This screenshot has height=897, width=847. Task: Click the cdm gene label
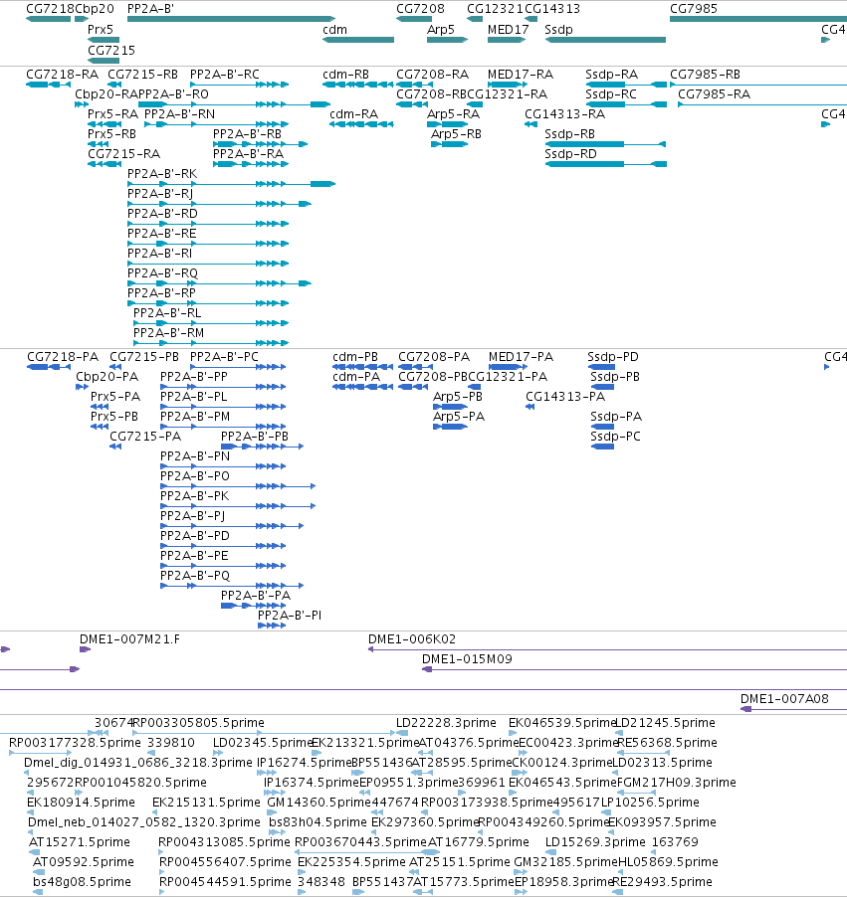tap(334, 30)
